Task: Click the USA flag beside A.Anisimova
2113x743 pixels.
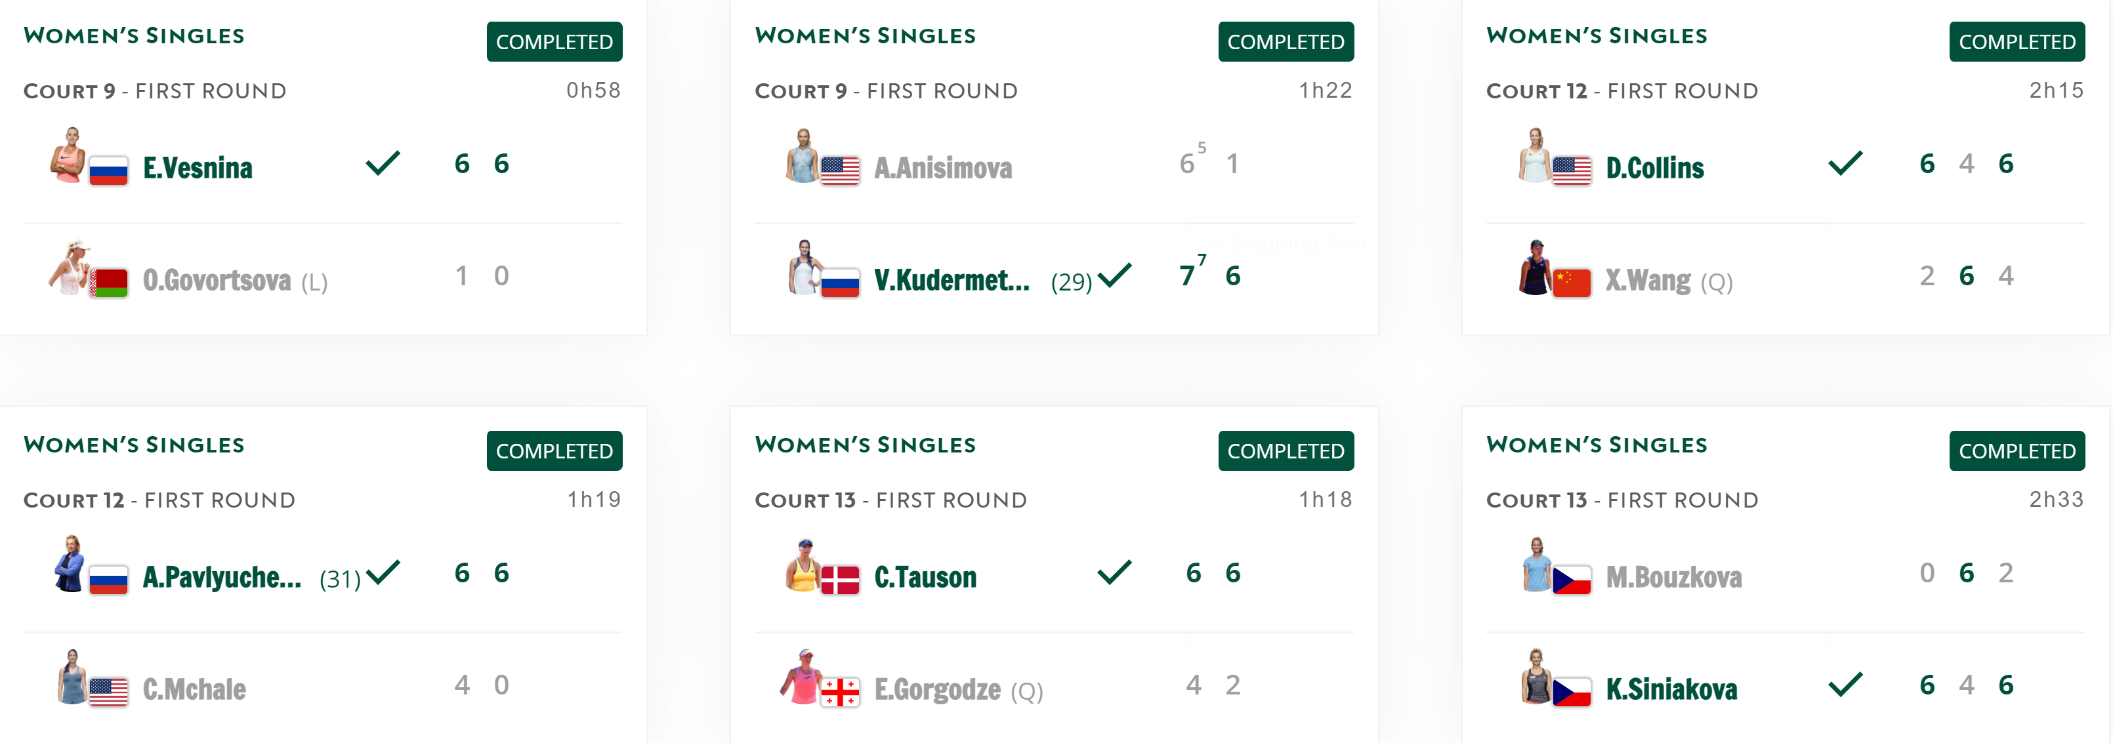Action: tap(840, 171)
